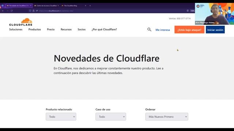The width and height of the screenshot is (234, 131).
Task: Close The Cloudflare Blog tab
Action: [86, 6]
